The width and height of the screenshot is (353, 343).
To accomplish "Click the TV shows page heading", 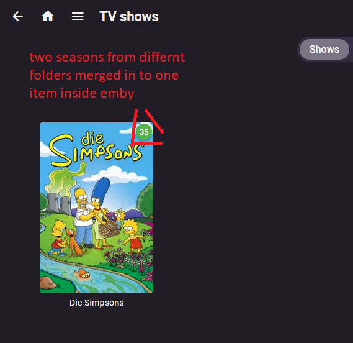I will coord(129,16).
